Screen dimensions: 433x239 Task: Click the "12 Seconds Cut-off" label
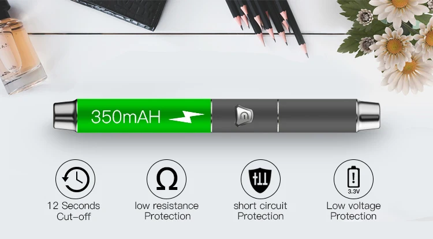[x=73, y=211]
